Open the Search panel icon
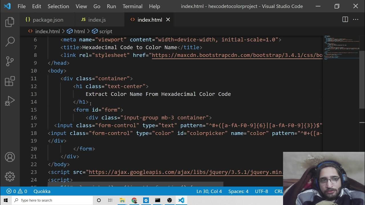This screenshot has height=205, width=365. click(x=10, y=42)
